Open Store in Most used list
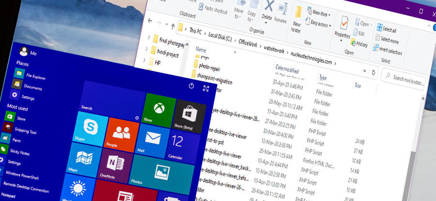 (x=16, y=117)
